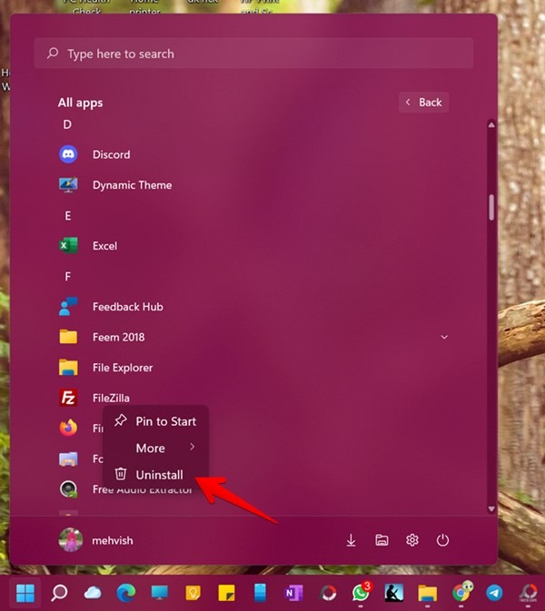Click the Power button icon
The image size is (545, 611).
(442, 540)
